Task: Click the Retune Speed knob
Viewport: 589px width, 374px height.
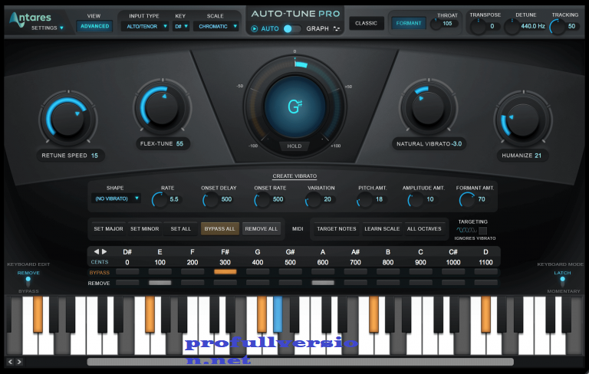Action: (68, 118)
